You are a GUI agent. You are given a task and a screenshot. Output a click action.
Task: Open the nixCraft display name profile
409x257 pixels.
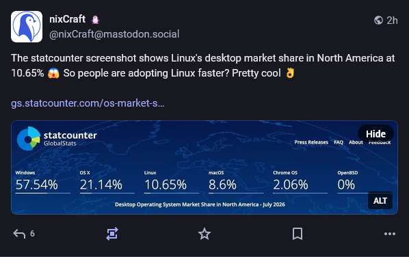pos(67,19)
